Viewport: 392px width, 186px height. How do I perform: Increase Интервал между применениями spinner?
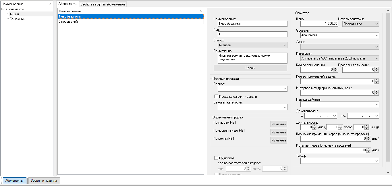pos(377,91)
